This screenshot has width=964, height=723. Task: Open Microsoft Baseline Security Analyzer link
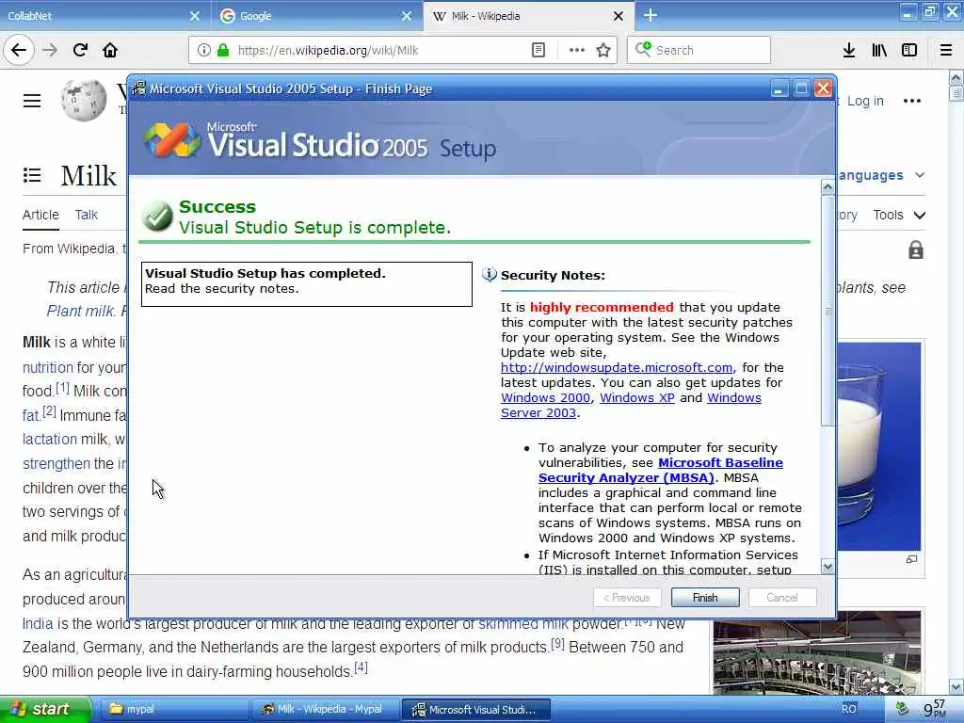660,471
